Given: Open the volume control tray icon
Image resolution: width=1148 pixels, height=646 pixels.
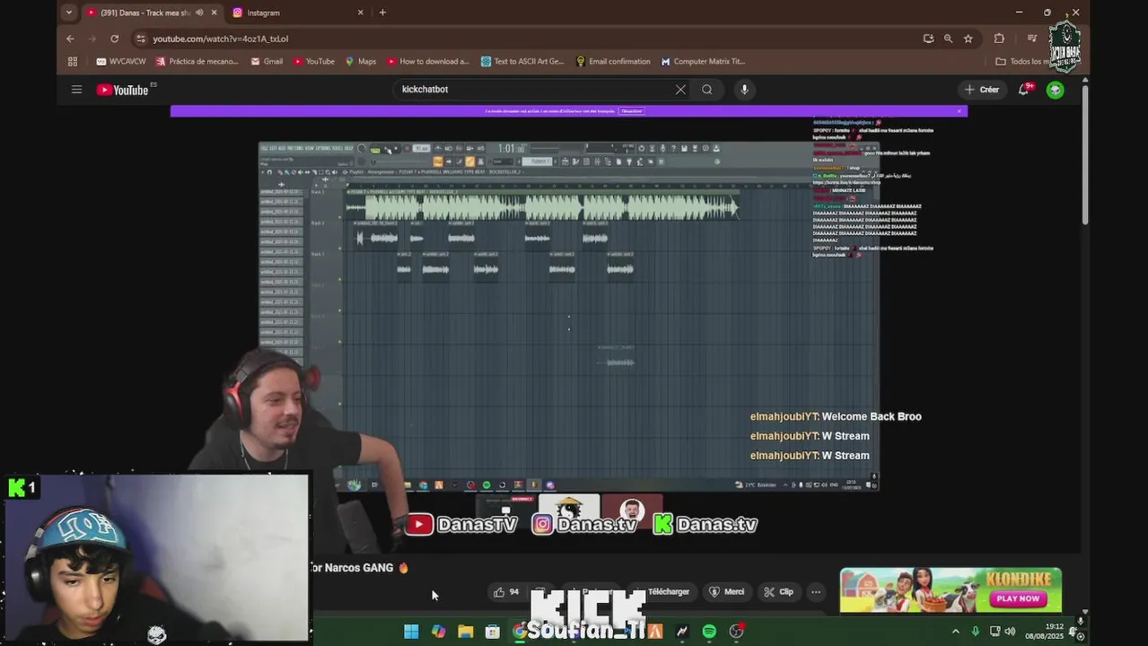Looking at the screenshot, I should pos(1010,632).
